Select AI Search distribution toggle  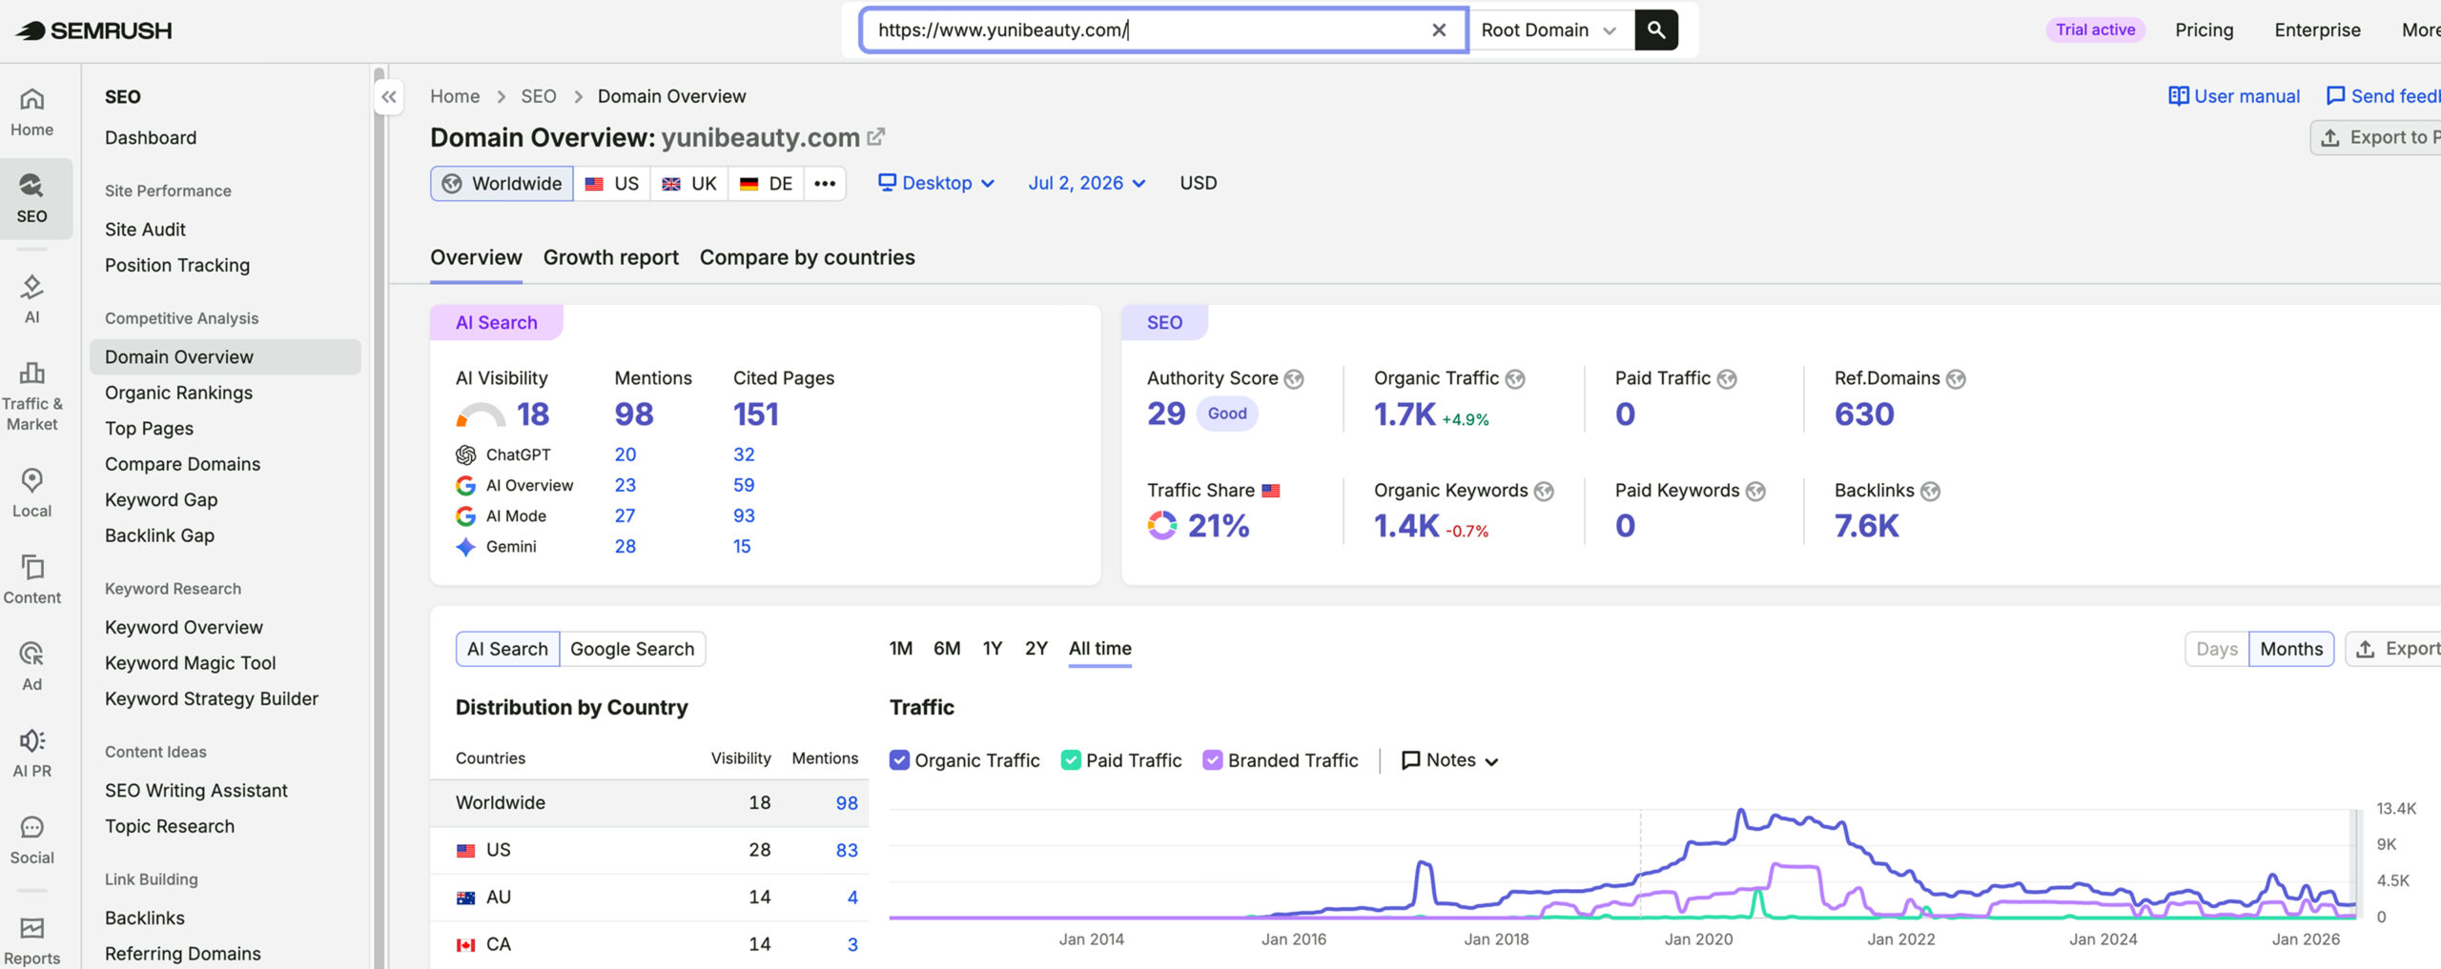[x=507, y=649]
